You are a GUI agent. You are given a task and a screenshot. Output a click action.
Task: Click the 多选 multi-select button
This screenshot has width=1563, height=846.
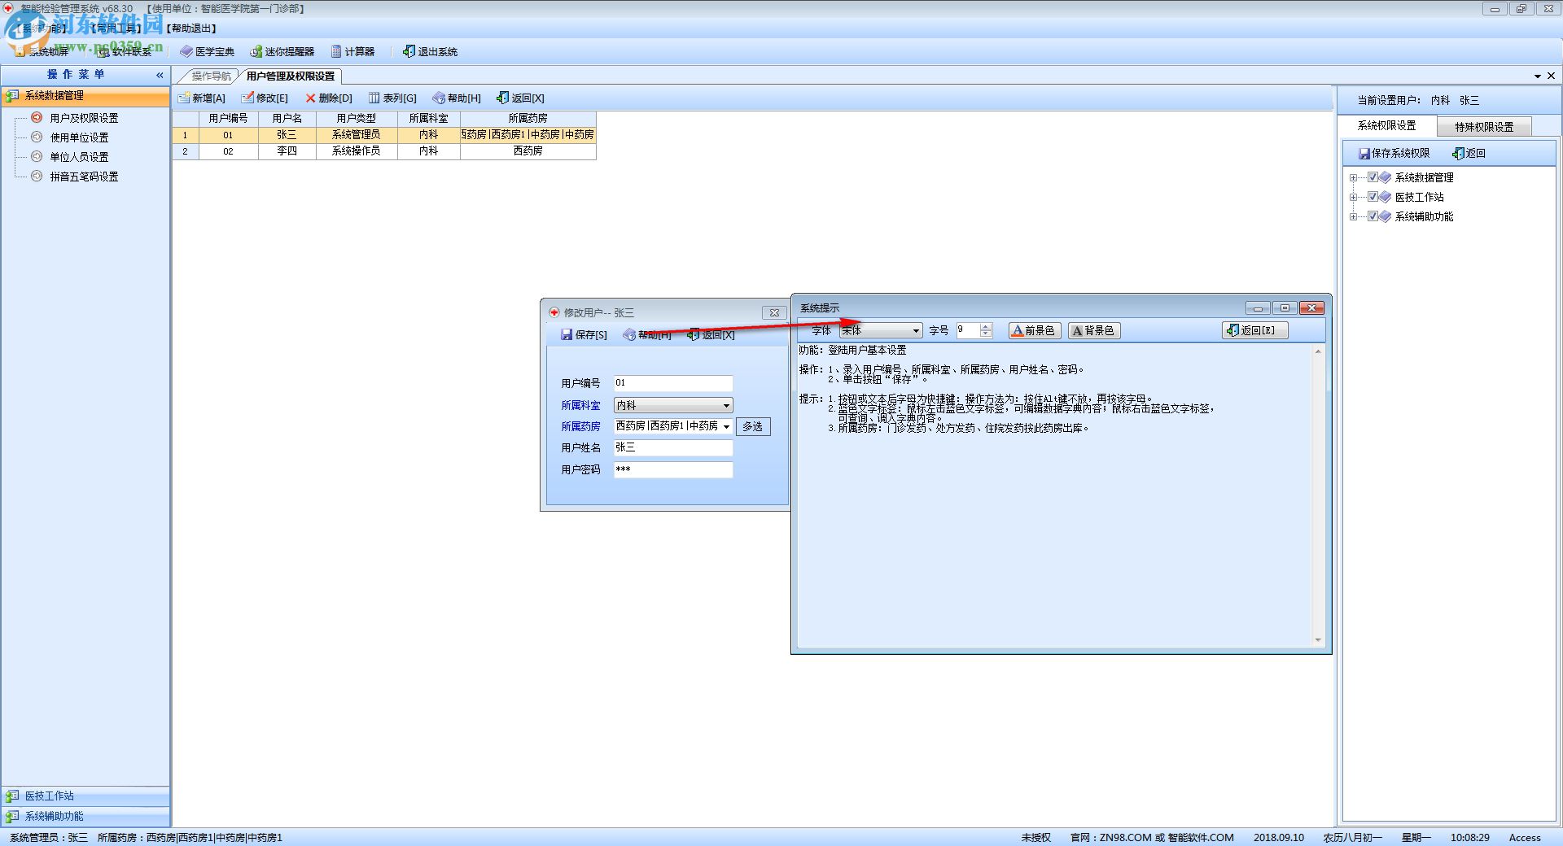point(753,426)
